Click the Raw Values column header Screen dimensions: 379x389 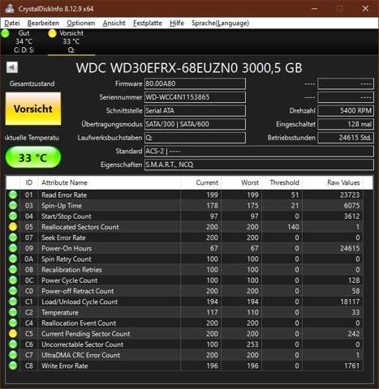coord(343,182)
